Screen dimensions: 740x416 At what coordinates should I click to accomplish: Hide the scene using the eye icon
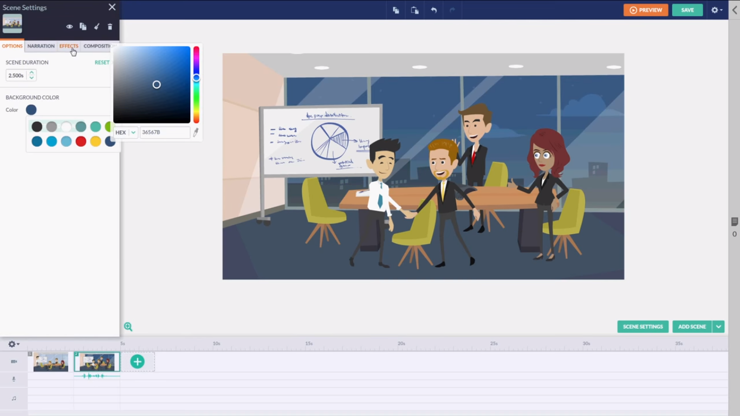69,26
